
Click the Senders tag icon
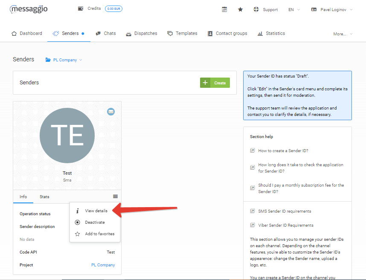coord(55,33)
